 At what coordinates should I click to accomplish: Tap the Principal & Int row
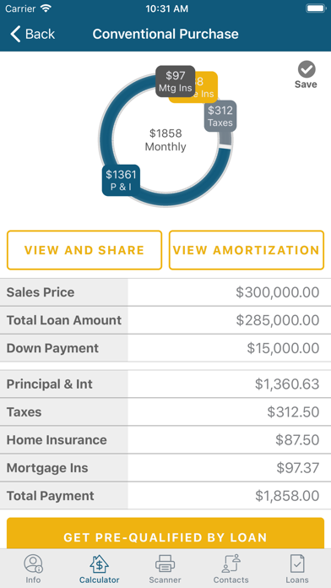click(x=165, y=384)
